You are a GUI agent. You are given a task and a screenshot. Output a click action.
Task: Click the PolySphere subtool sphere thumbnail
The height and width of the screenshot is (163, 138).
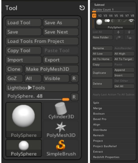click(x=99, y=22)
